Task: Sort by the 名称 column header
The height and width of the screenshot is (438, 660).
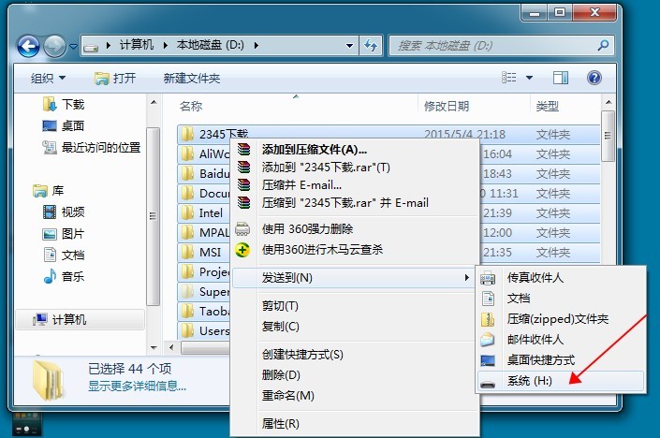Action: (x=191, y=106)
